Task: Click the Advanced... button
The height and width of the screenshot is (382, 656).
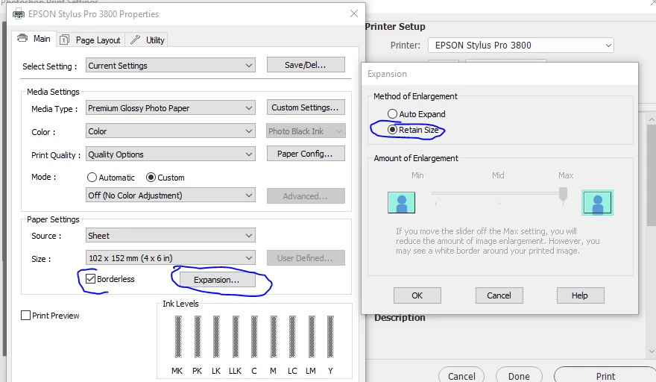Action: coord(306,196)
